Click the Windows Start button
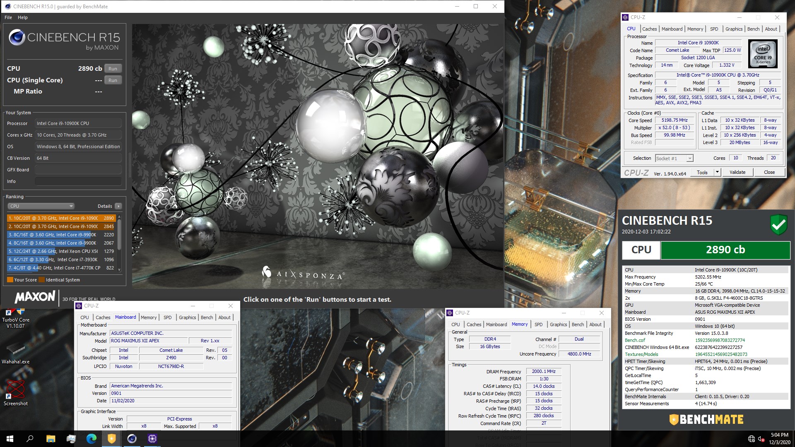This screenshot has height=447, width=795. pyautogui.click(x=10, y=439)
